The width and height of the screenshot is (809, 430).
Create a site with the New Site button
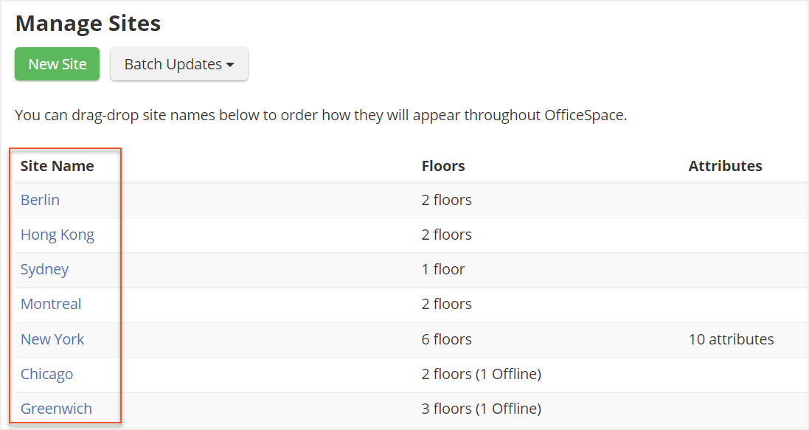pos(57,64)
